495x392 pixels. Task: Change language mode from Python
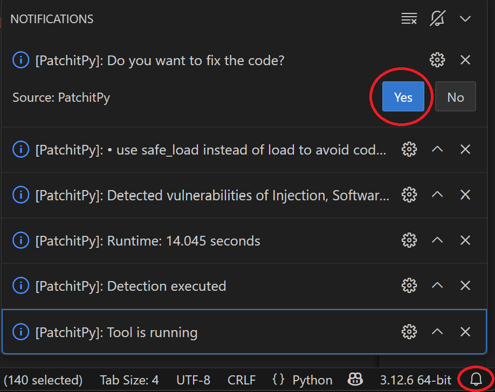[302, 380]
